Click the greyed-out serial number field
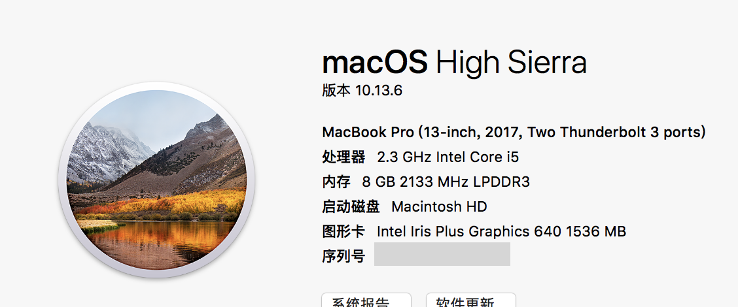 tap(442, 254)
